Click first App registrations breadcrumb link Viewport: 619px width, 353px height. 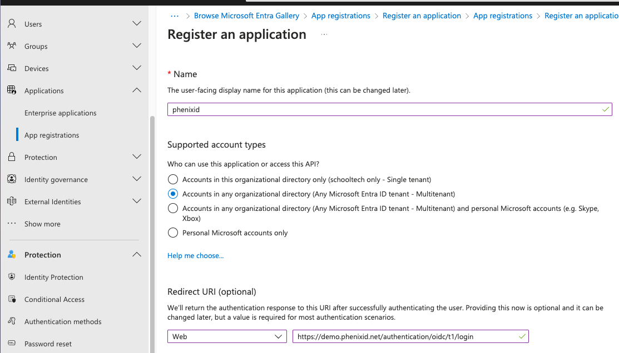tap(341, 16)
